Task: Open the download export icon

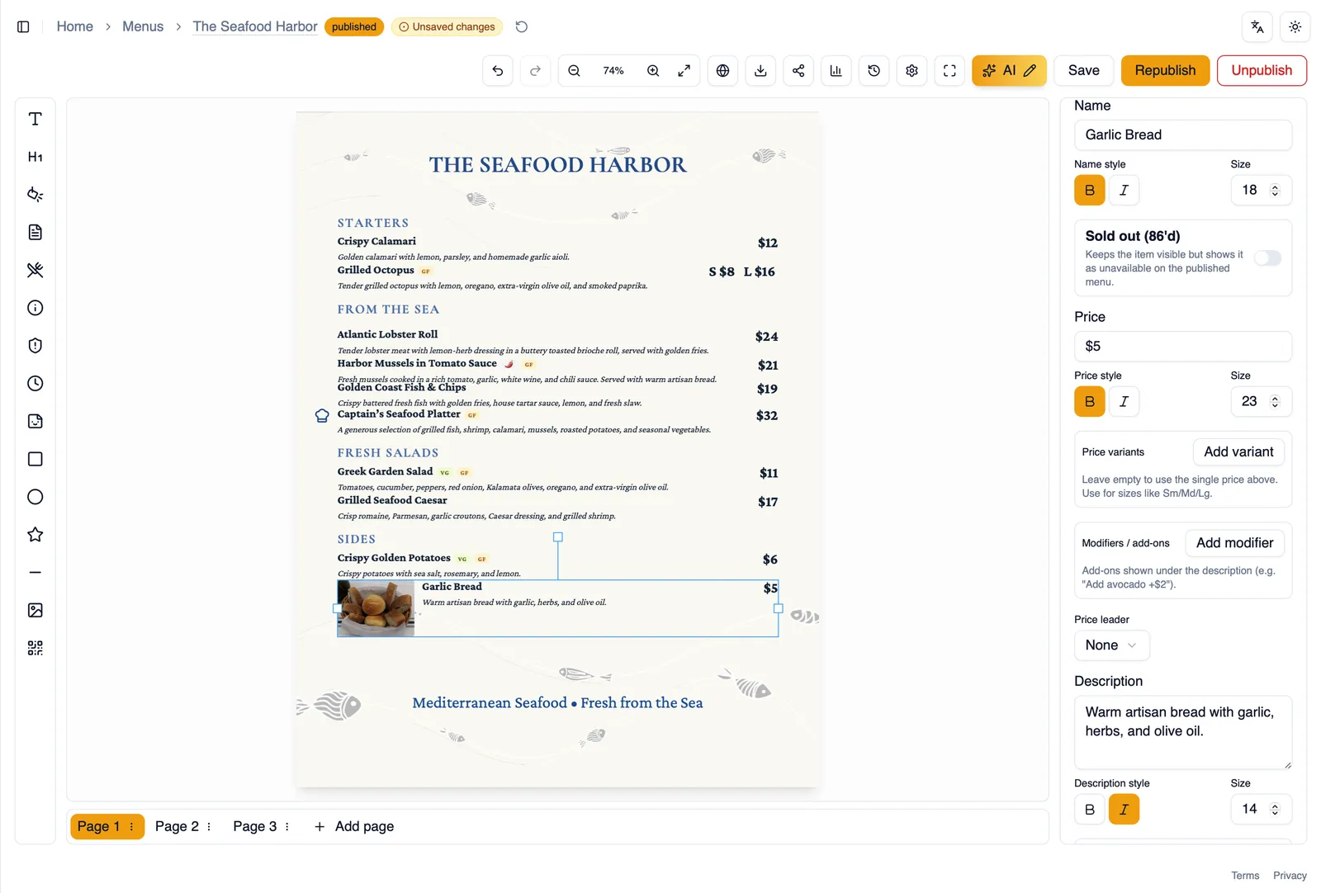Action: pyautogui.click(x=760, y=71)
